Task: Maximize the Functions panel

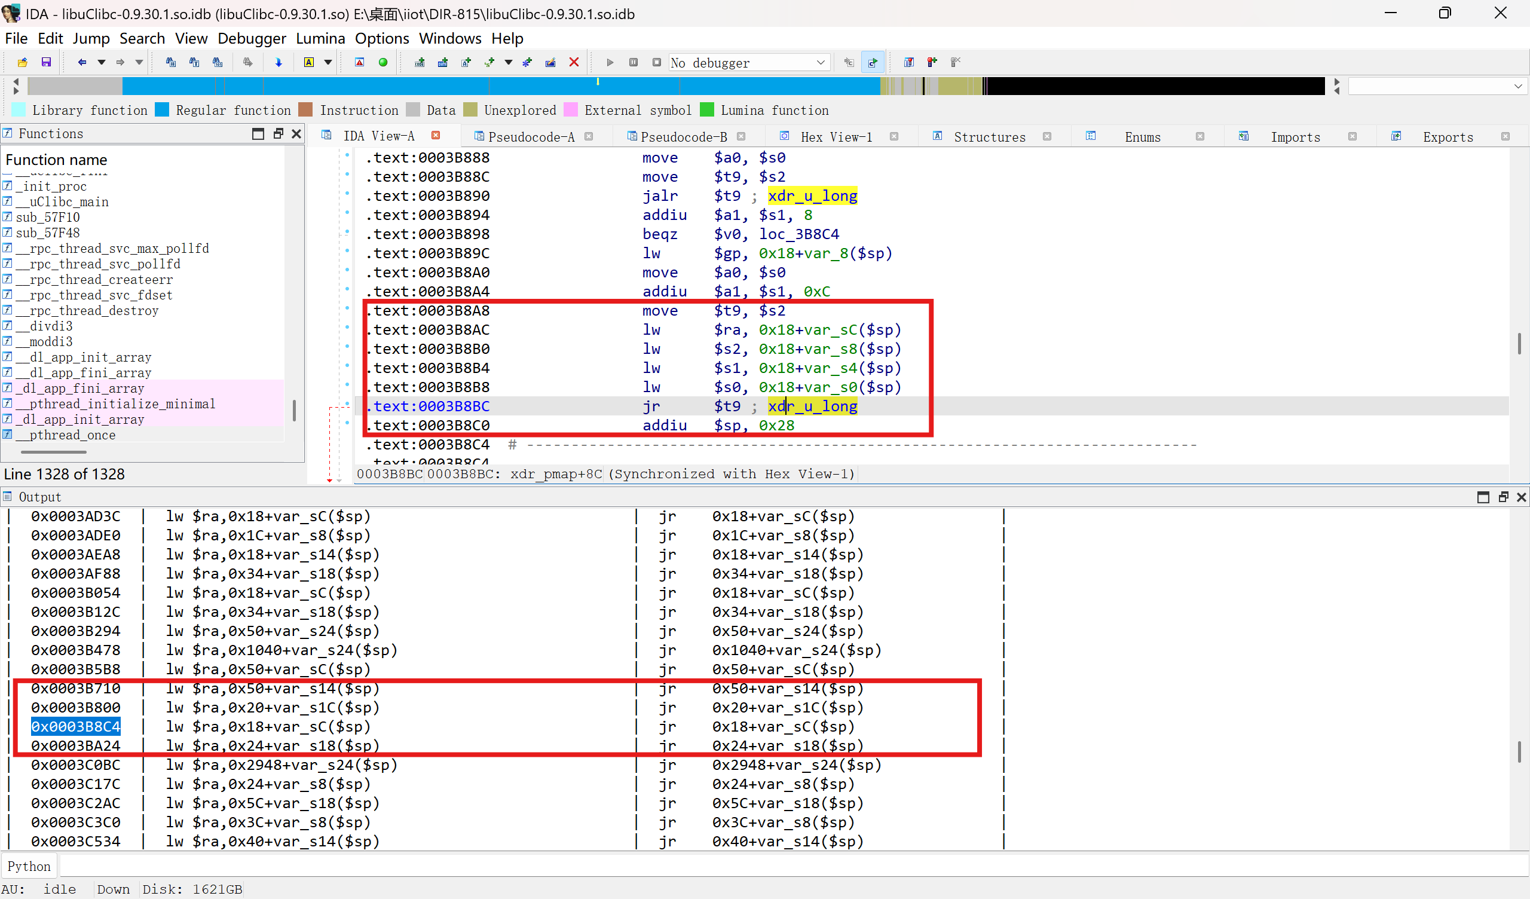Action: tap(258, 134)
